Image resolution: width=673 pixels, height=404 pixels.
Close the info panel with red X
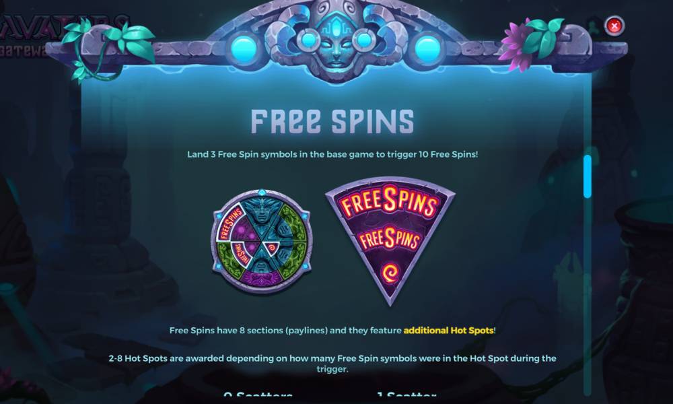click(x=614, y=26)
